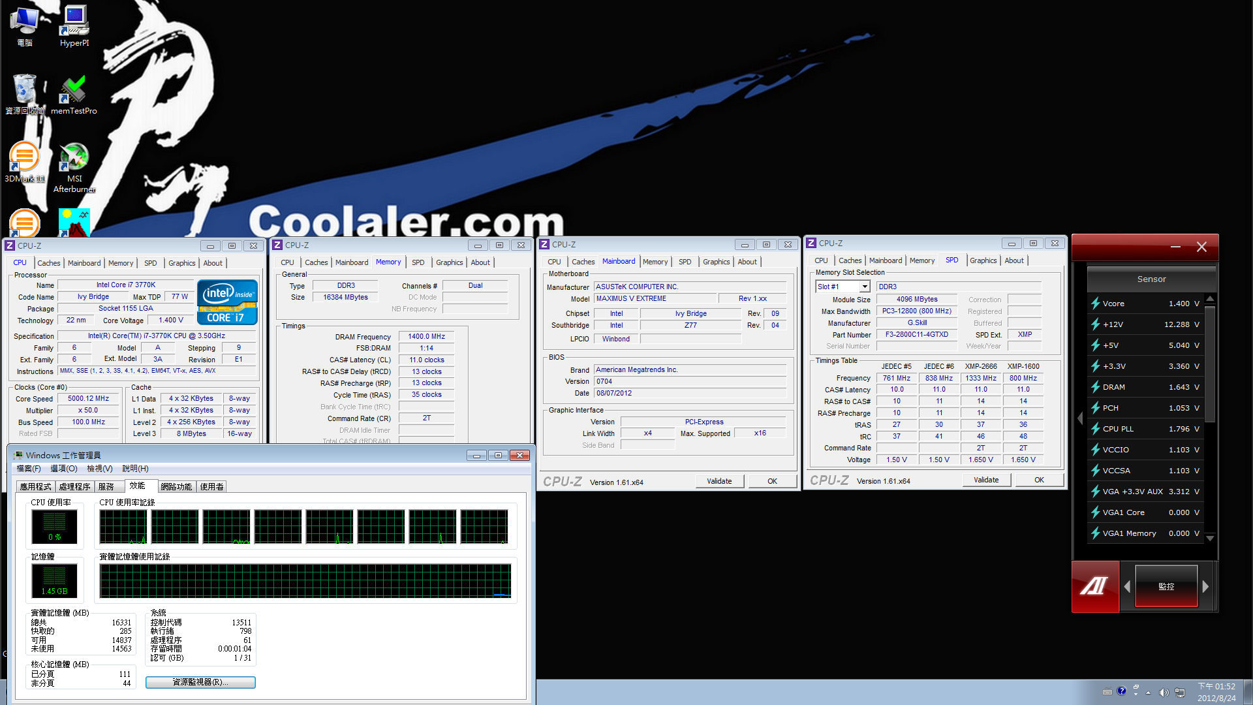This screenshot has height=705, width=1253.
Task: Open Caches tab in first CPU-Z window
Action: pos(49,263)
